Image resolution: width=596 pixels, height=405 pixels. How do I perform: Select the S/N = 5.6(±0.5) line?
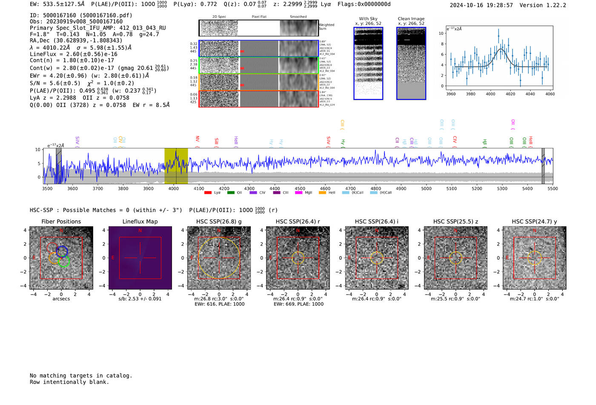[82, 83]
